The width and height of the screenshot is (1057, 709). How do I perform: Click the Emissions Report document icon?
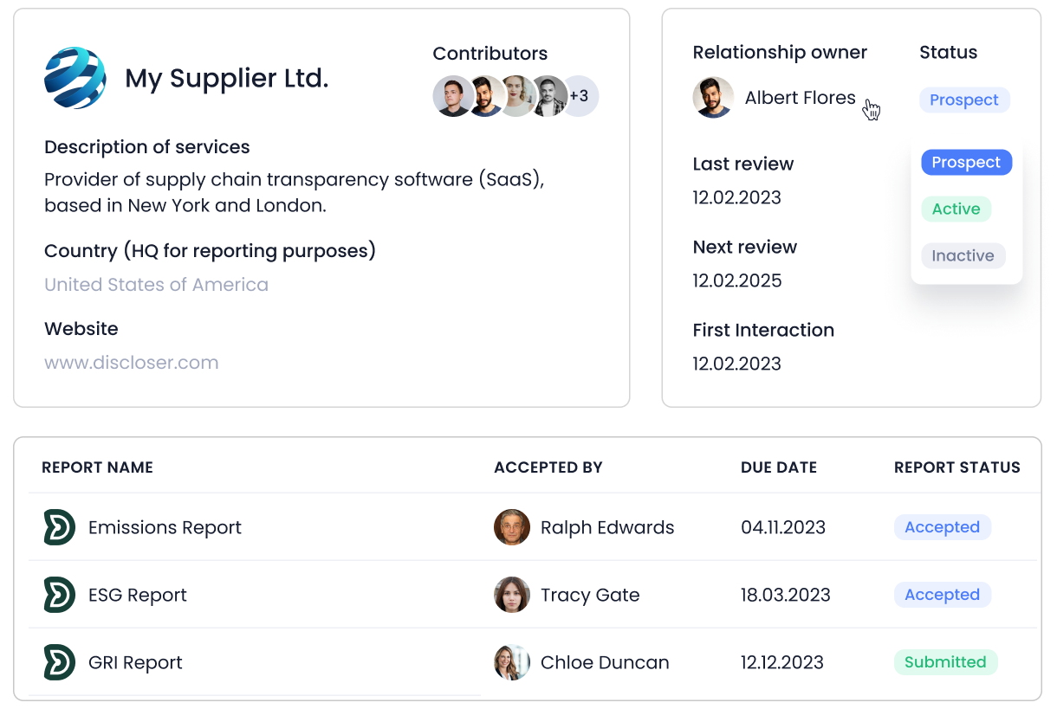60,527
